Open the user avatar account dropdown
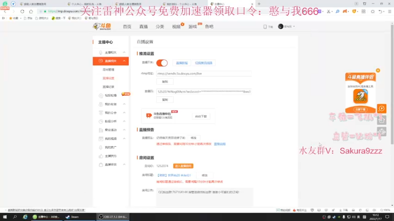This screenshot has width=394, height=221. pyautogui.click(x=286, y=27)
